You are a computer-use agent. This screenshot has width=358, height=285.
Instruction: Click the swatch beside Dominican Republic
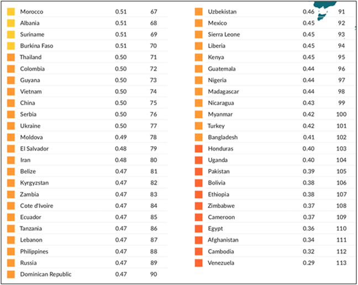10,274
